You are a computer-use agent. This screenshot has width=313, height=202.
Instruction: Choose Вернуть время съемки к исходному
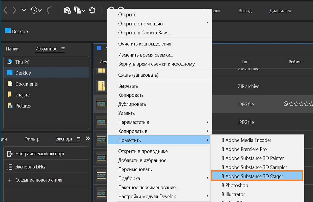tap(159, 64)
